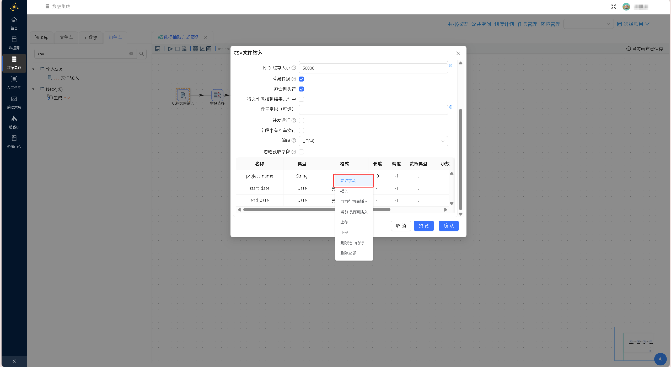
Task: Open the 数据探查 link
Action: [x=458, y=24]
